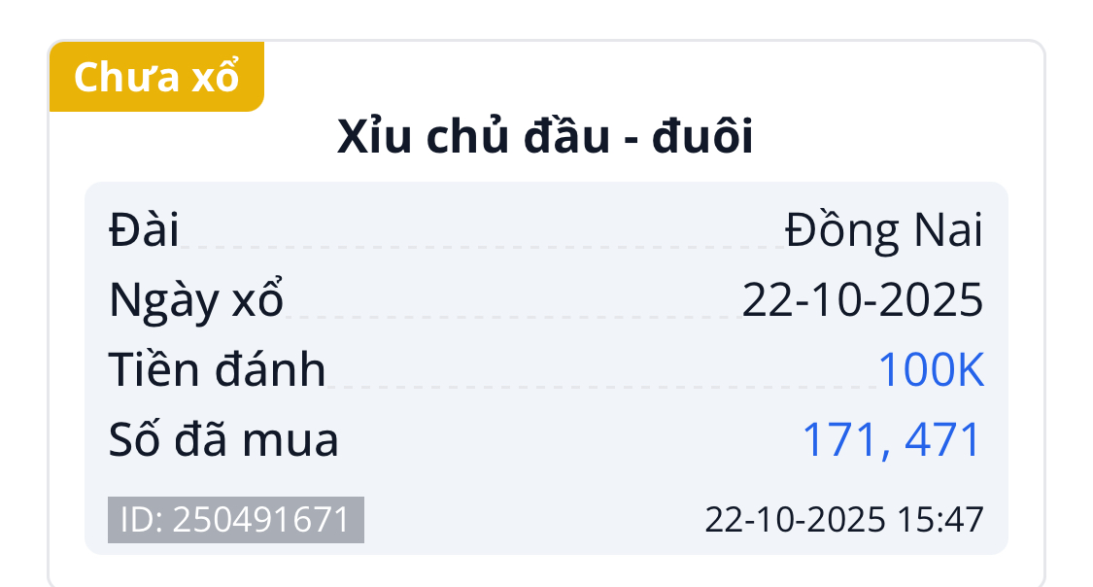
Task: Select the "Đồng Nai" station value
Action: [883, 230]
